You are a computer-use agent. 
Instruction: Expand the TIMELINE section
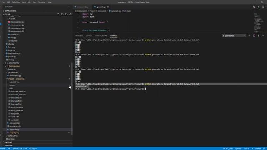[8, 145]
